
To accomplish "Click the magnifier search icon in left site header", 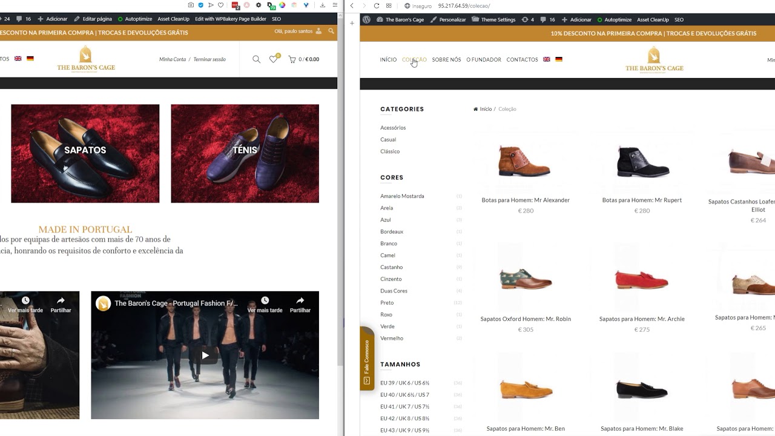I will (x=256, y=59).
